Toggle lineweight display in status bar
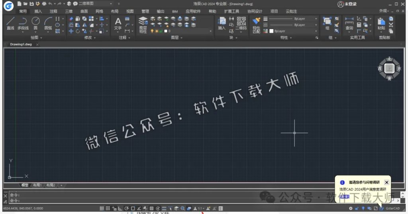The image size is (408, 214). (164, 208)
